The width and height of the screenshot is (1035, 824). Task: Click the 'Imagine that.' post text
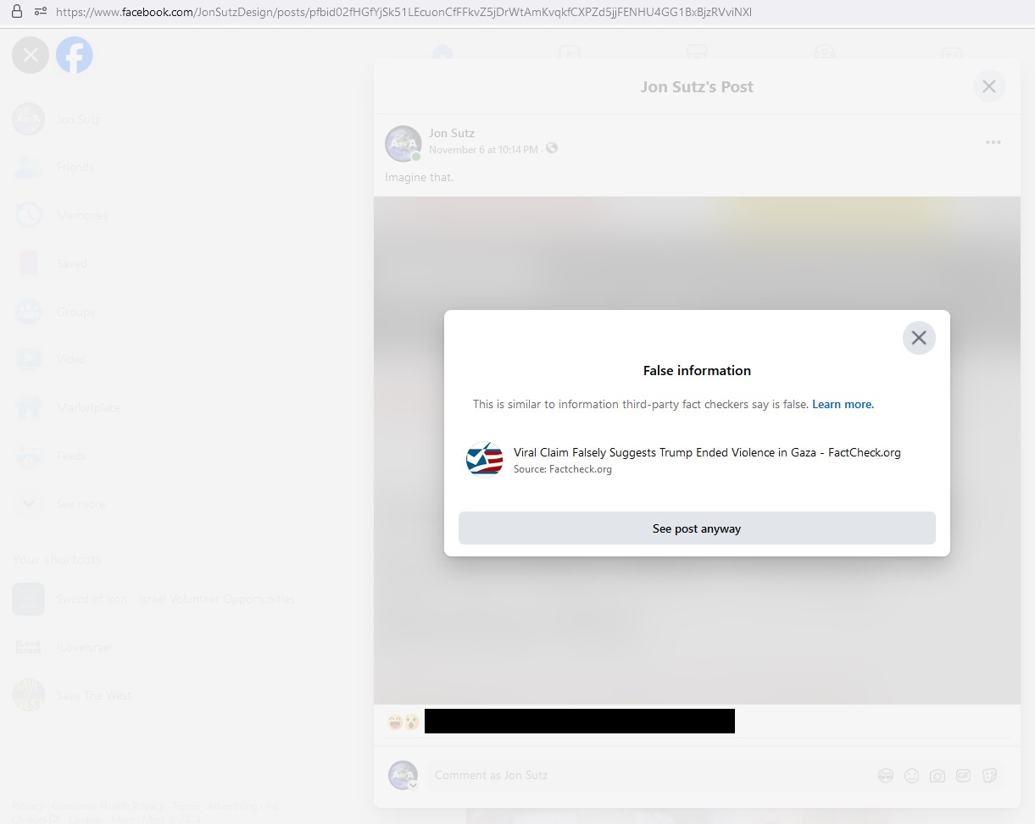(x=420, y=178)
